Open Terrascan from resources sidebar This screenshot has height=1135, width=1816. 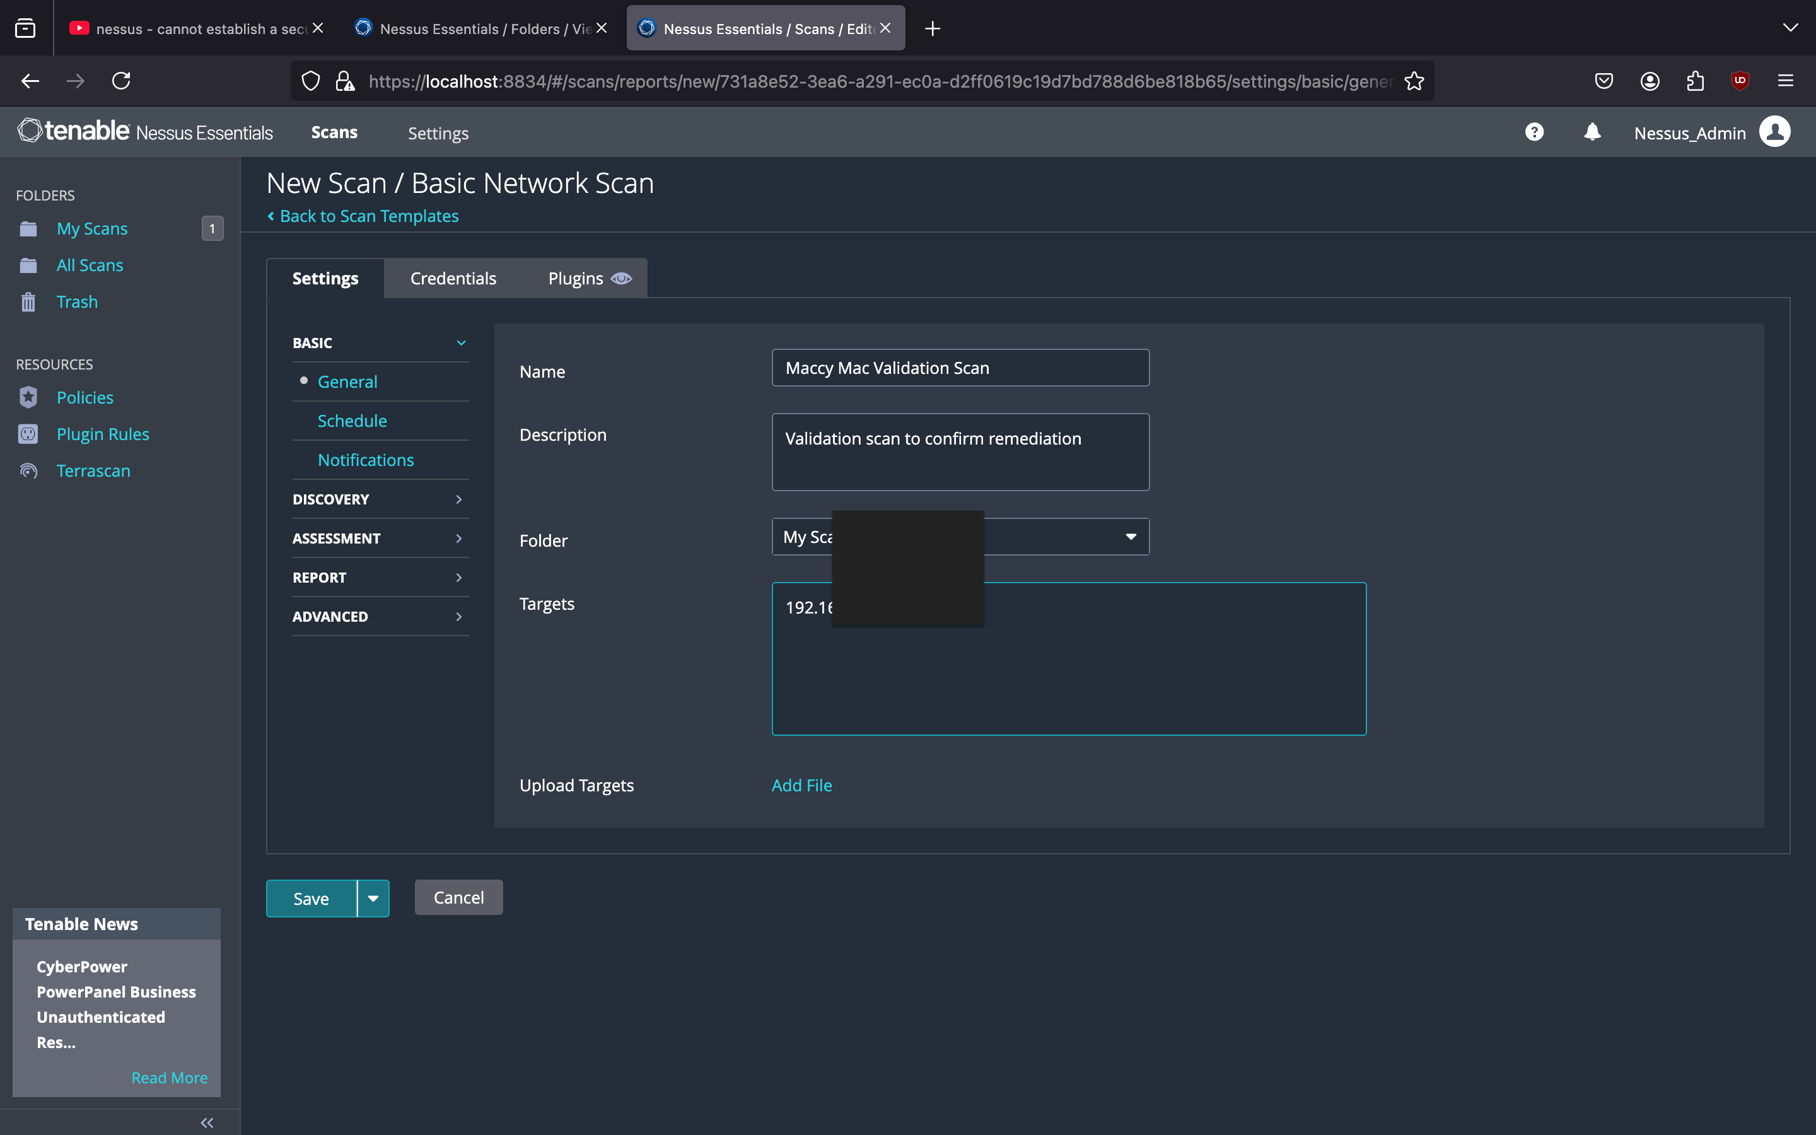(93, 470)
